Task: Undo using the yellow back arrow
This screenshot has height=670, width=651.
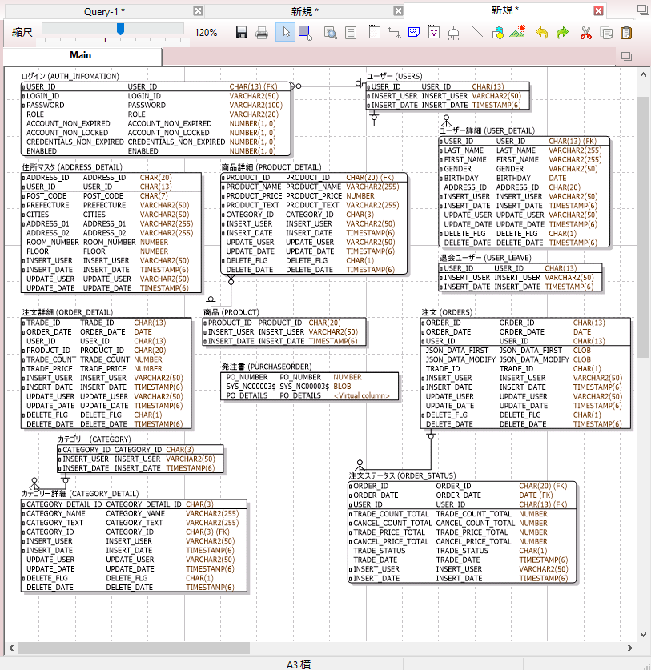Action: tap(541, 32)
